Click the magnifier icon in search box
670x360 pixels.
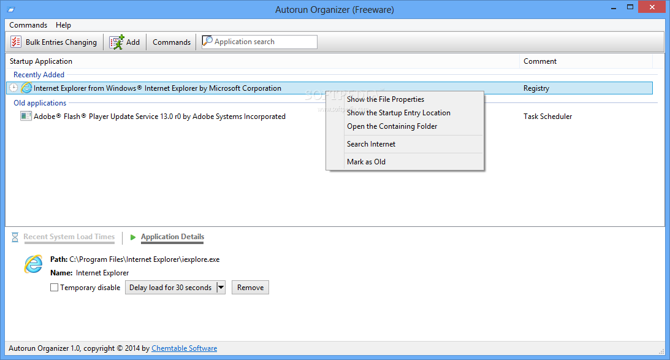click(x=207, y=41)
